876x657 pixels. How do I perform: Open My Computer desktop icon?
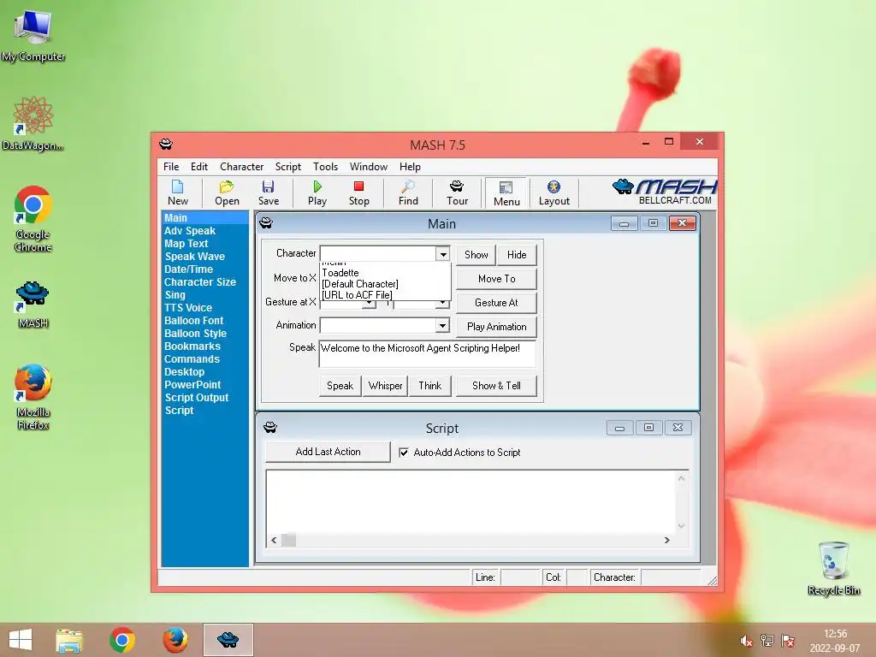[33, 34]
